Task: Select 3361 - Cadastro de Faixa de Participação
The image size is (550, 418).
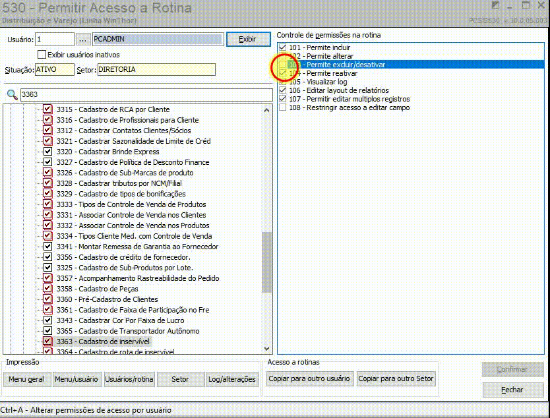Action: pos(133,310)
